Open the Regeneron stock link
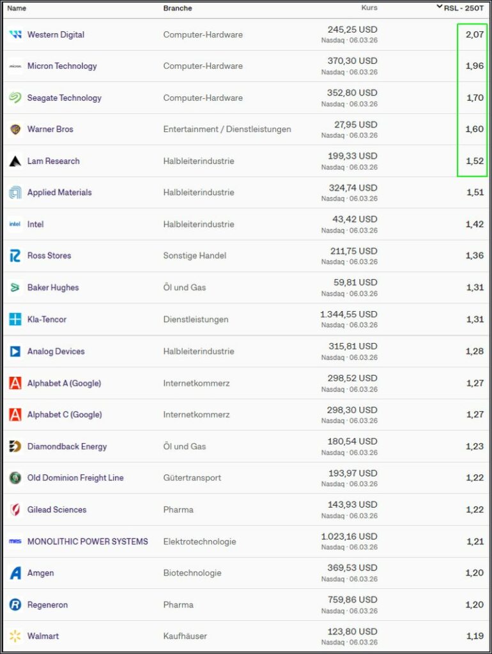Screen dimensions: 492x654 (x=47, y=605)
